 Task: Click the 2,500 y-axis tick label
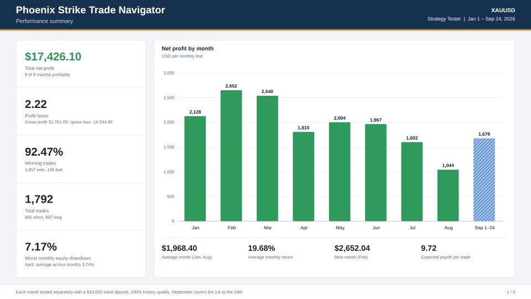169,97
